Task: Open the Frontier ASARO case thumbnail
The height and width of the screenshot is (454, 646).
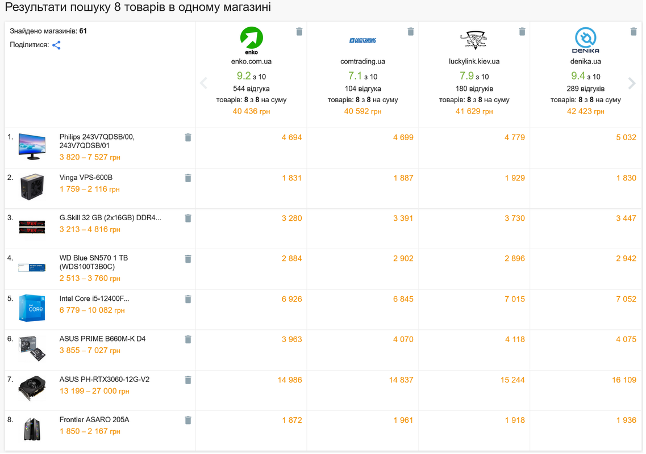Action: coord(32,430)
